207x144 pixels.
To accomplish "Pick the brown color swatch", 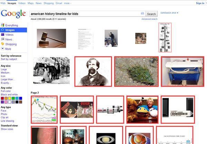I will tap(21, 102).
